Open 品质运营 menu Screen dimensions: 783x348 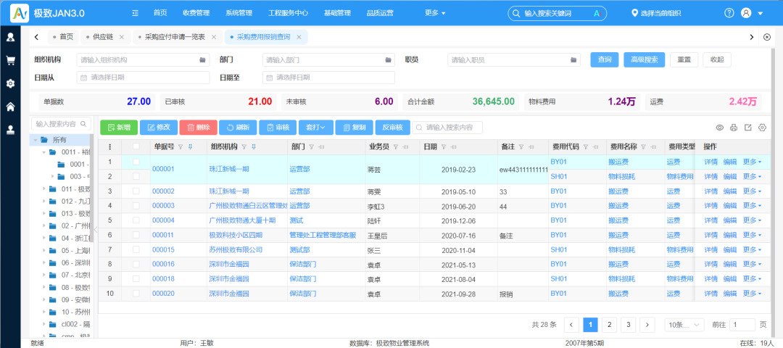[379, 13]
